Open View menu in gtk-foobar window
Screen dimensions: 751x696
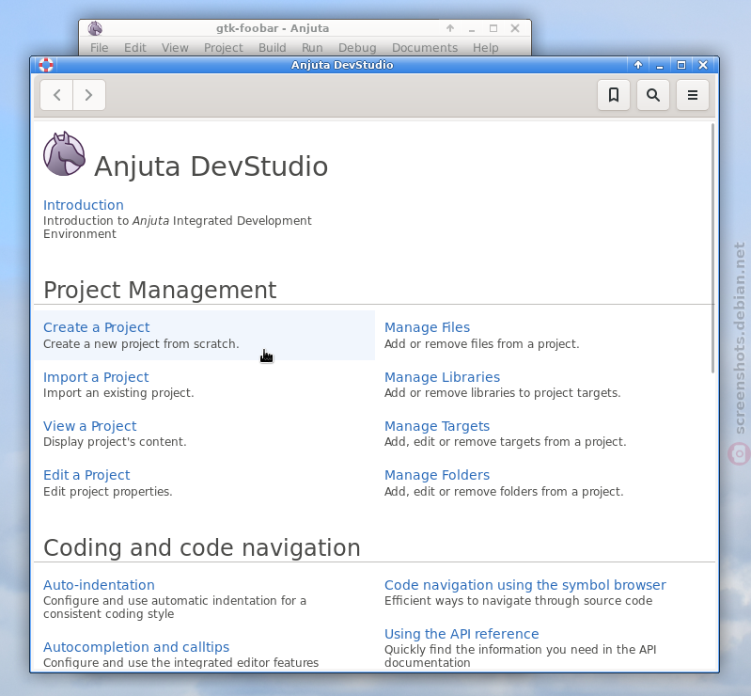pos(175,48)
